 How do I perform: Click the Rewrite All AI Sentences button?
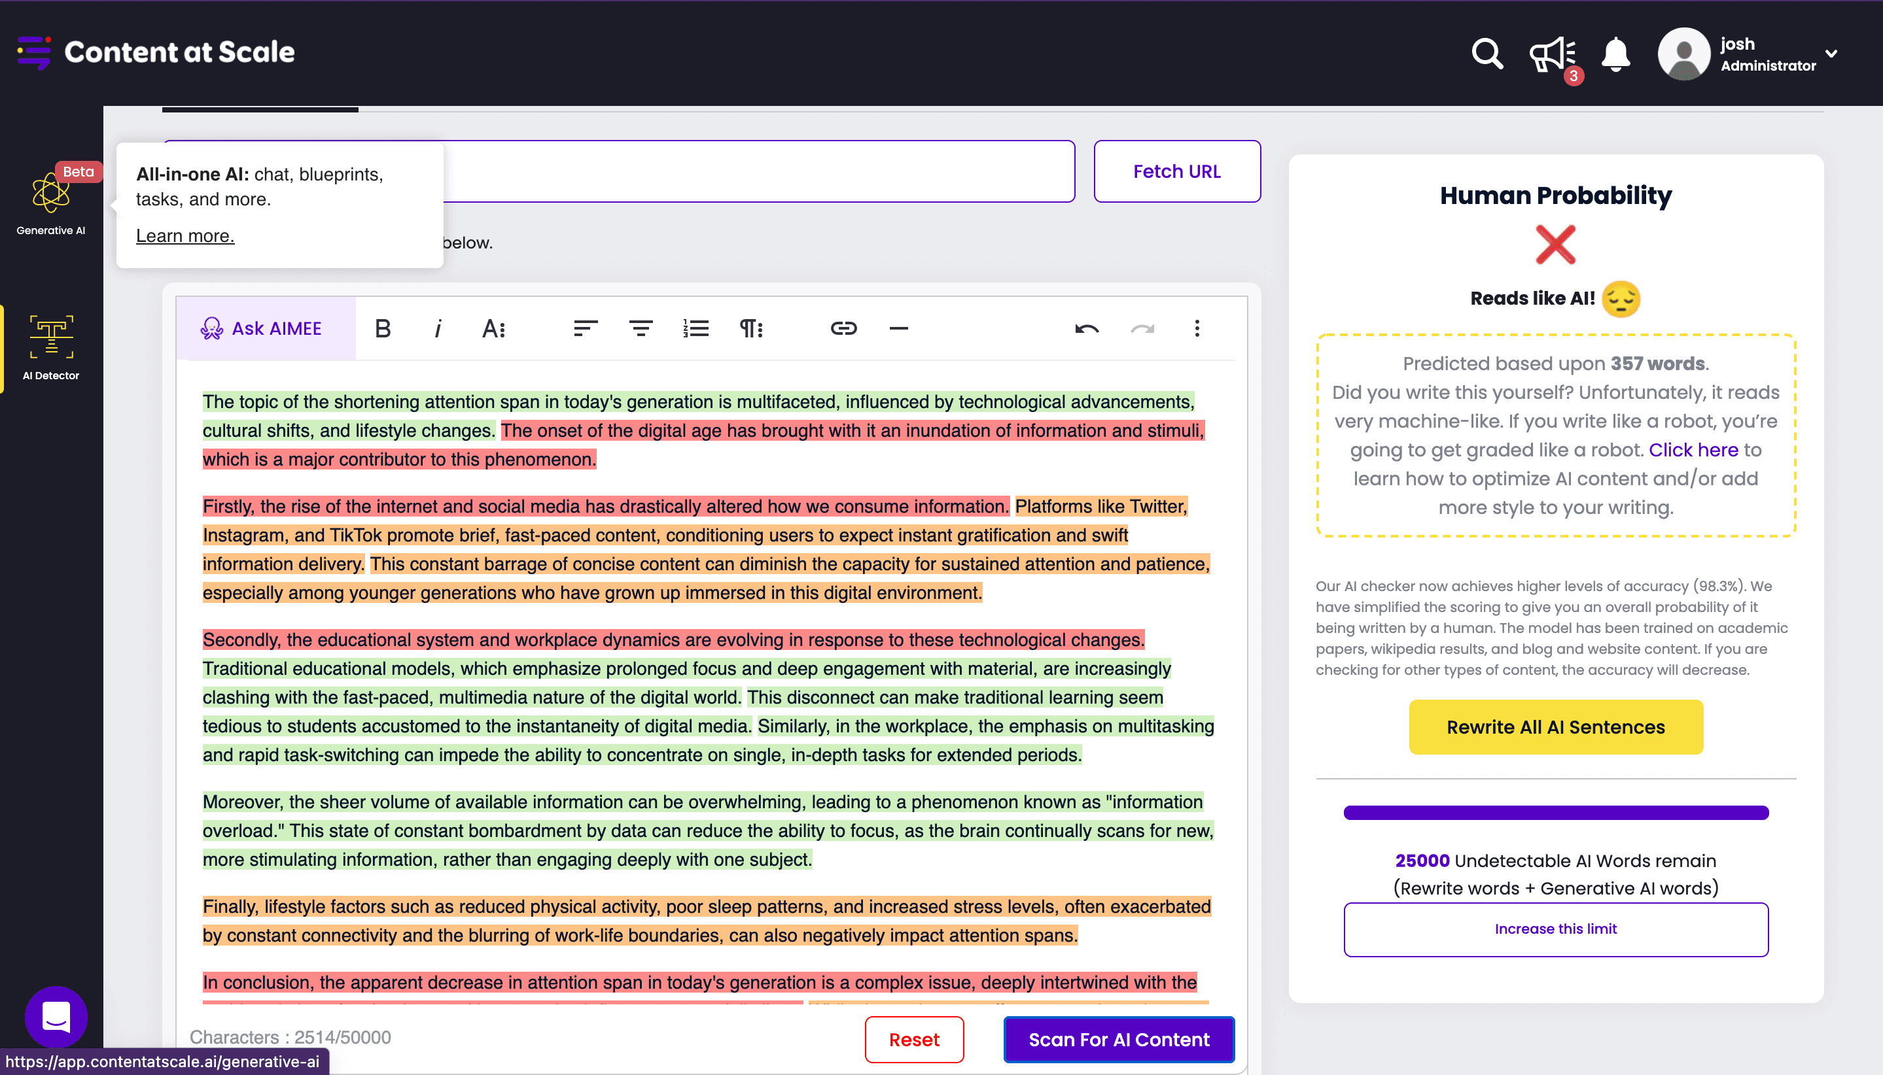(1556, 727)
